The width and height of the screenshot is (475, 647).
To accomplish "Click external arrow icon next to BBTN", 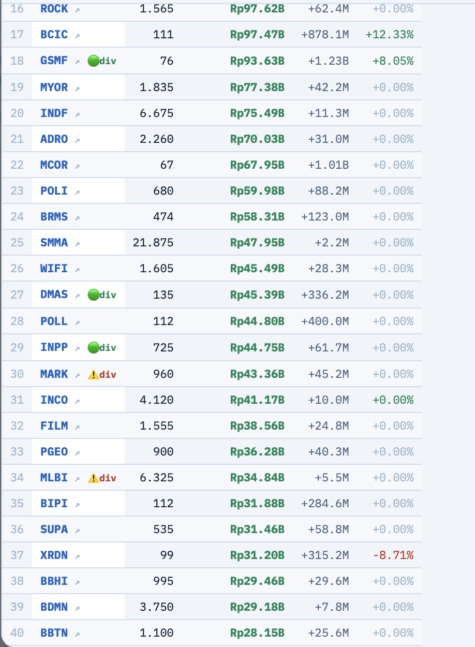I will click(x=78, y=634).
